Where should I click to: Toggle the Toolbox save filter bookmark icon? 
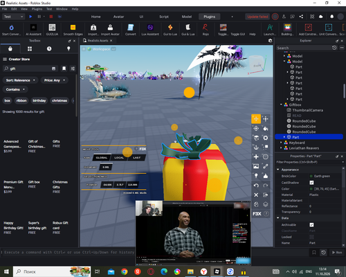click(x=64, y=69)
